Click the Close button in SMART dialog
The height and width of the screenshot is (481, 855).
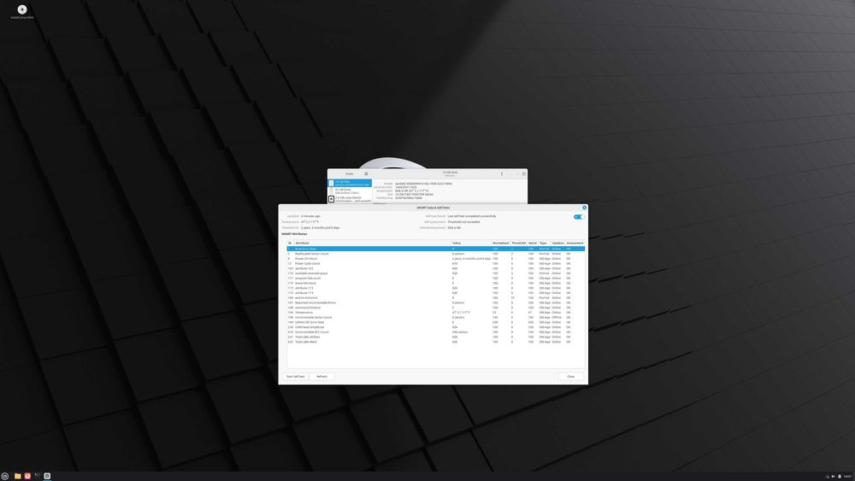pos(570,377)
